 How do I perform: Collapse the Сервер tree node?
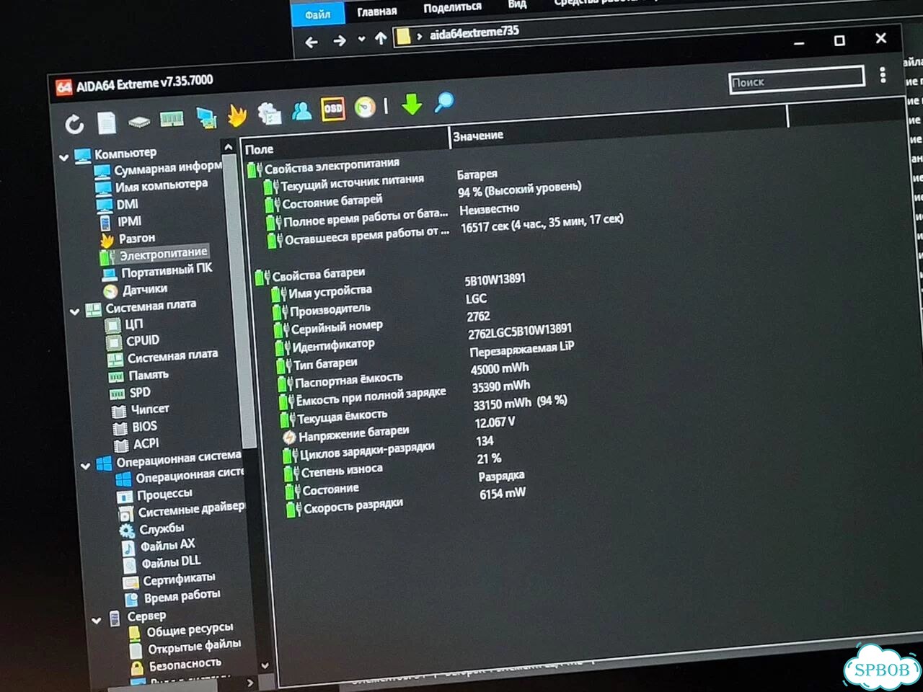pos(96,620)
